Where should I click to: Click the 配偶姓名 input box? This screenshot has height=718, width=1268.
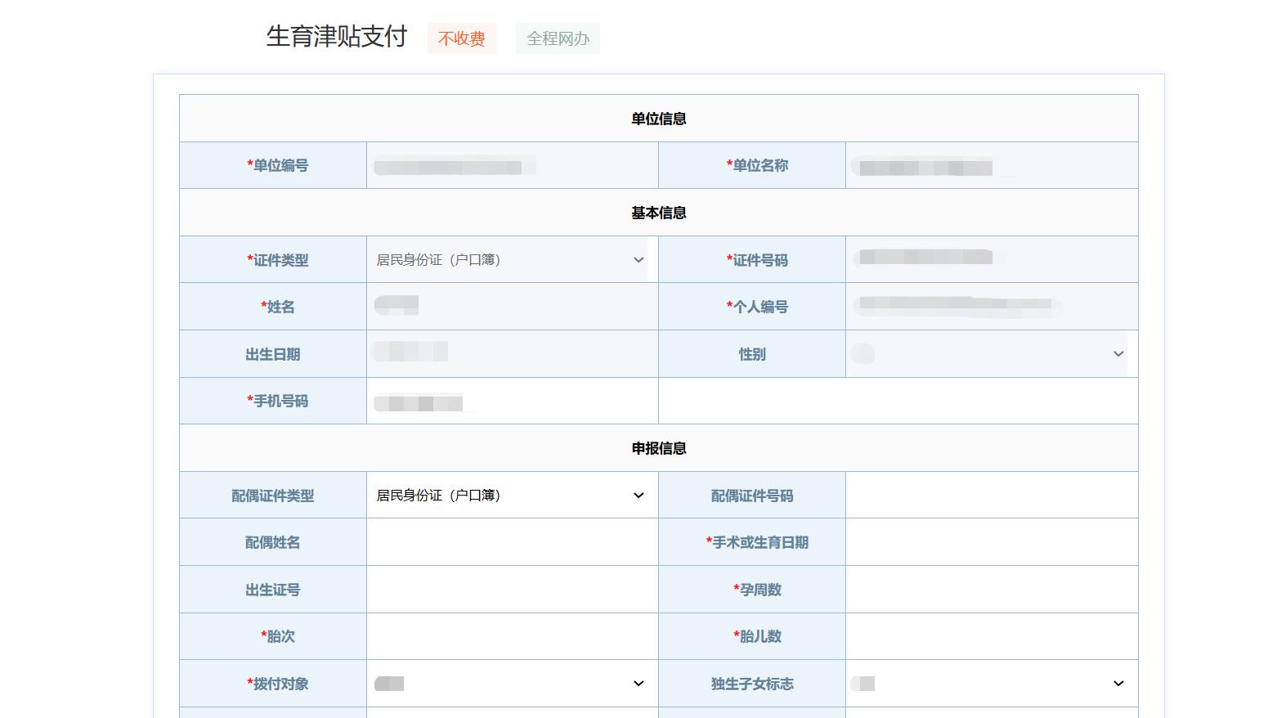click(x=512, y=541)
